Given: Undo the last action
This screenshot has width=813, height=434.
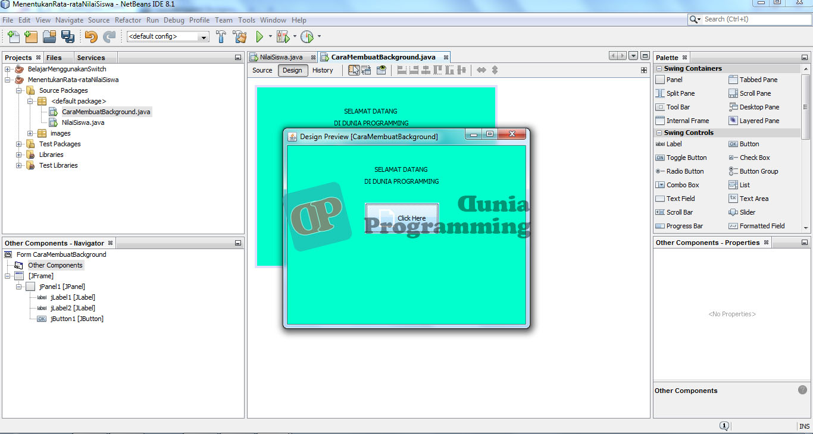Looking at the screenshot, I should [x=90, y=36].
